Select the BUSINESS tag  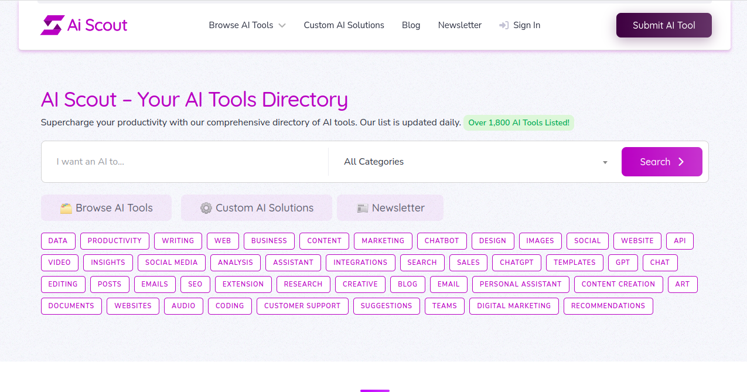[269, 241]
